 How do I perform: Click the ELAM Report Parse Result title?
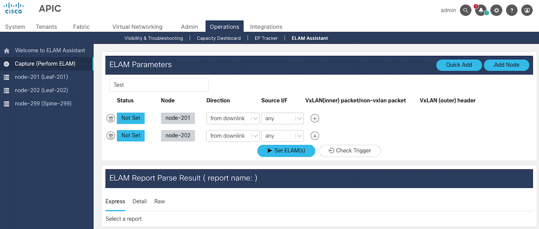tap(183, 178)
